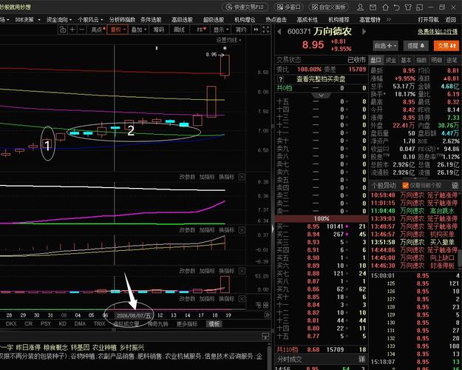Screen dimensions: 462x370
Task: Open the 高级选股 menu item
Action: coord(182,20)
